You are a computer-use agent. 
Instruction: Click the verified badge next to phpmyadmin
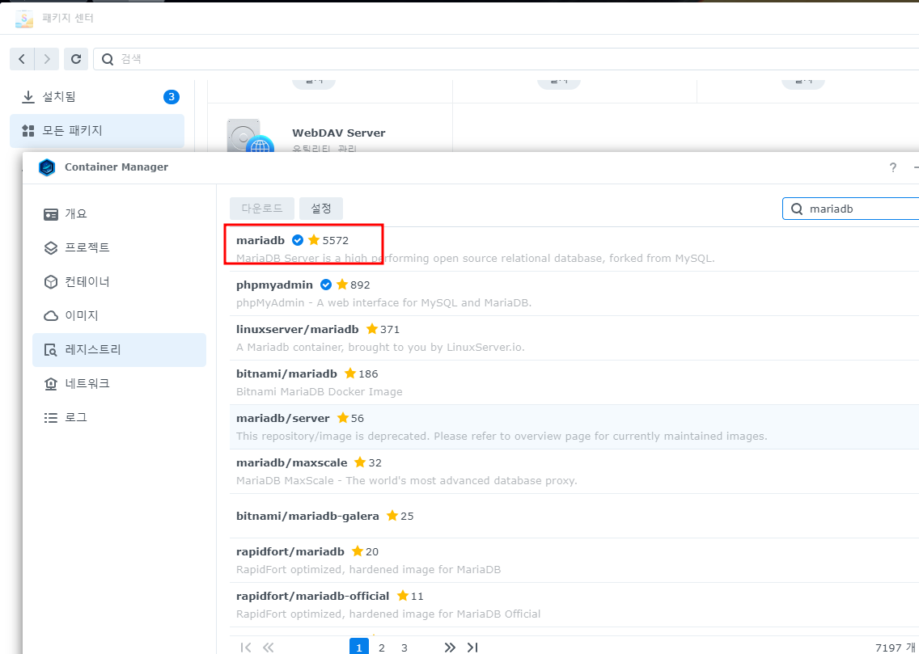(326, 285)
